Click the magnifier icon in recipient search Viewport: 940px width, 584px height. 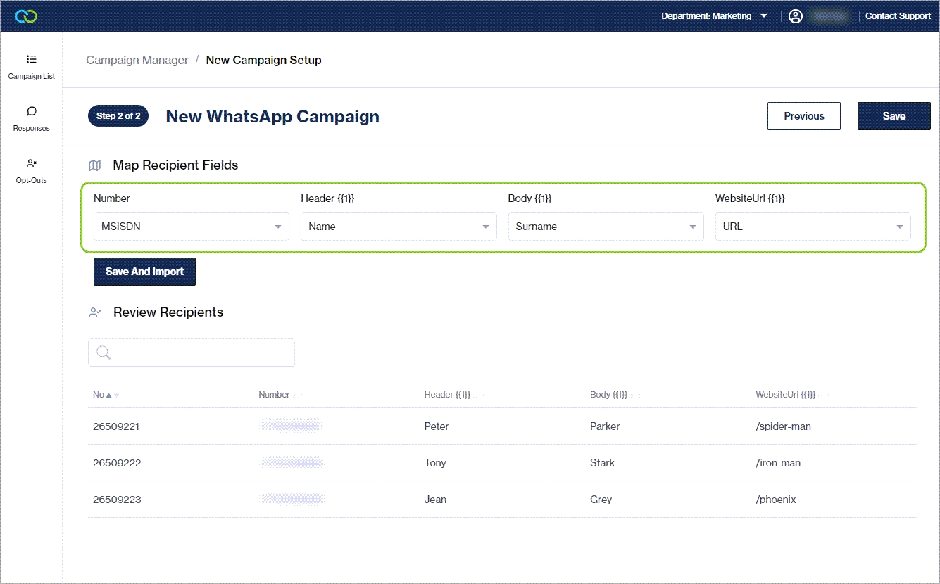point(104,353)
